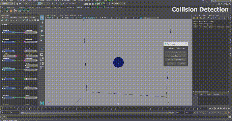Click top button in Collision Detection dialog

point(176,52)
